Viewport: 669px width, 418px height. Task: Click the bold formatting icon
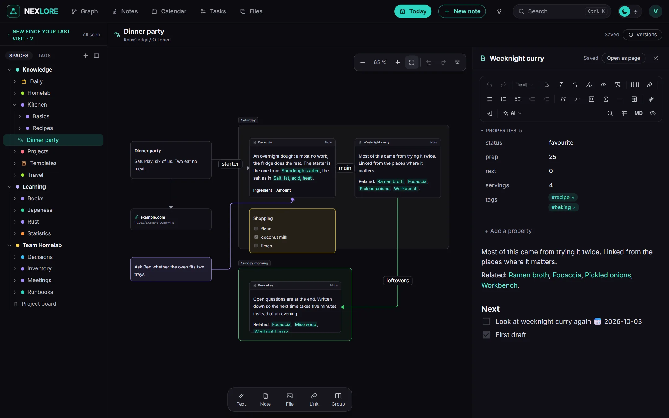[546, 85]
